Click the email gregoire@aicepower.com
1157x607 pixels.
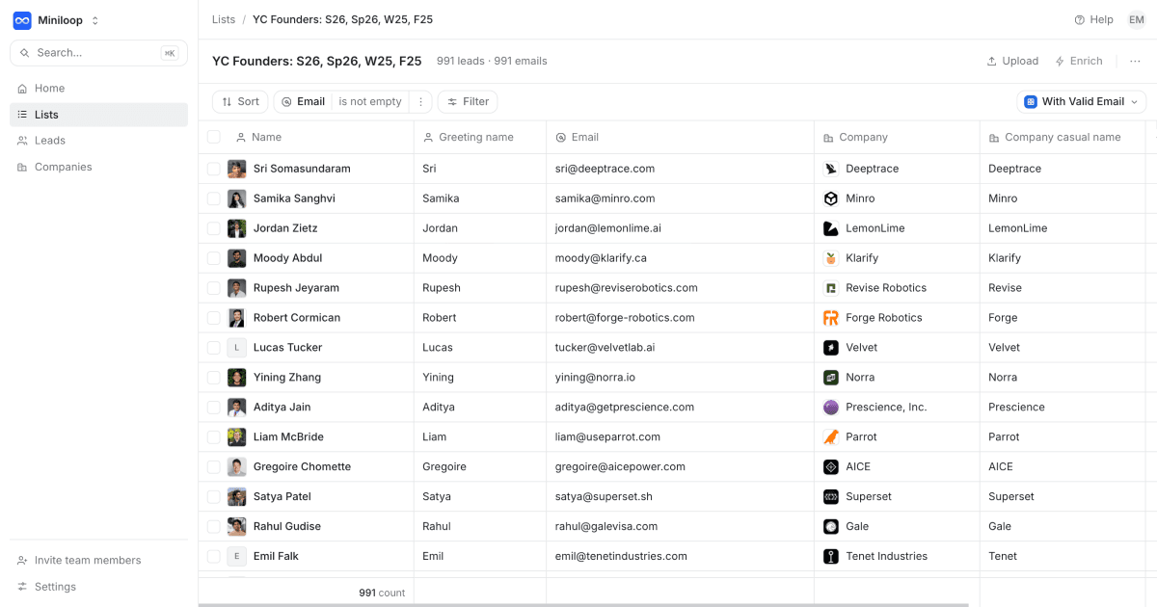(x=620, y=467)
